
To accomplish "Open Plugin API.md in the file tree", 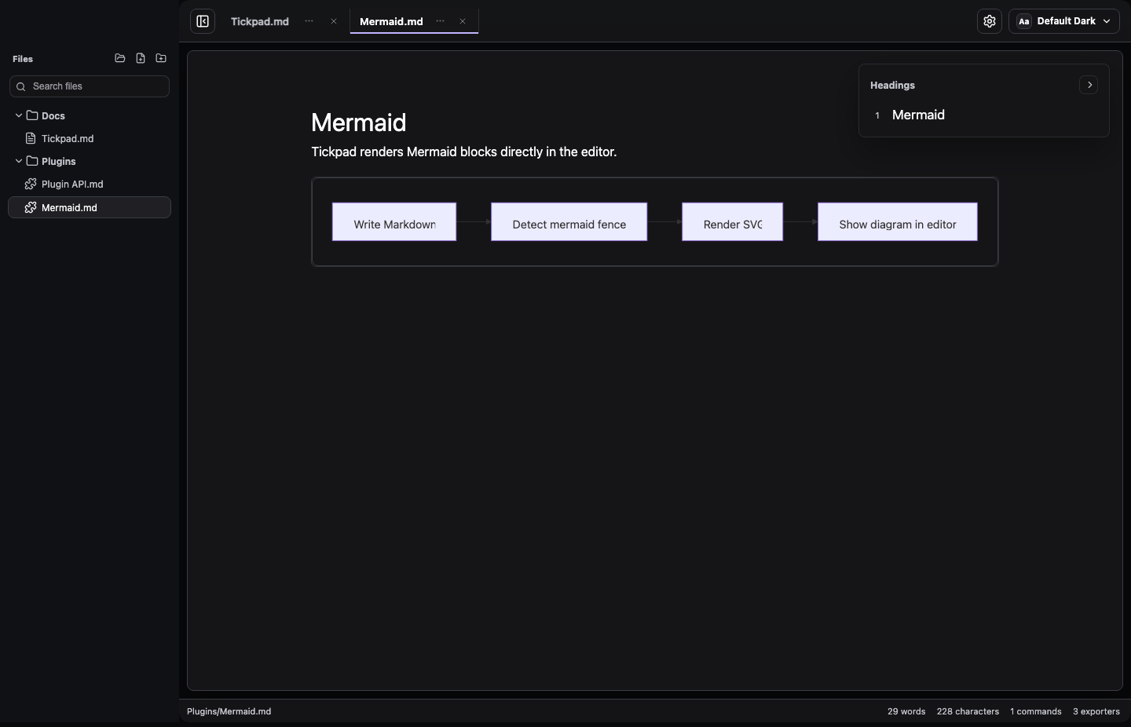I will (x=90, y=184).
